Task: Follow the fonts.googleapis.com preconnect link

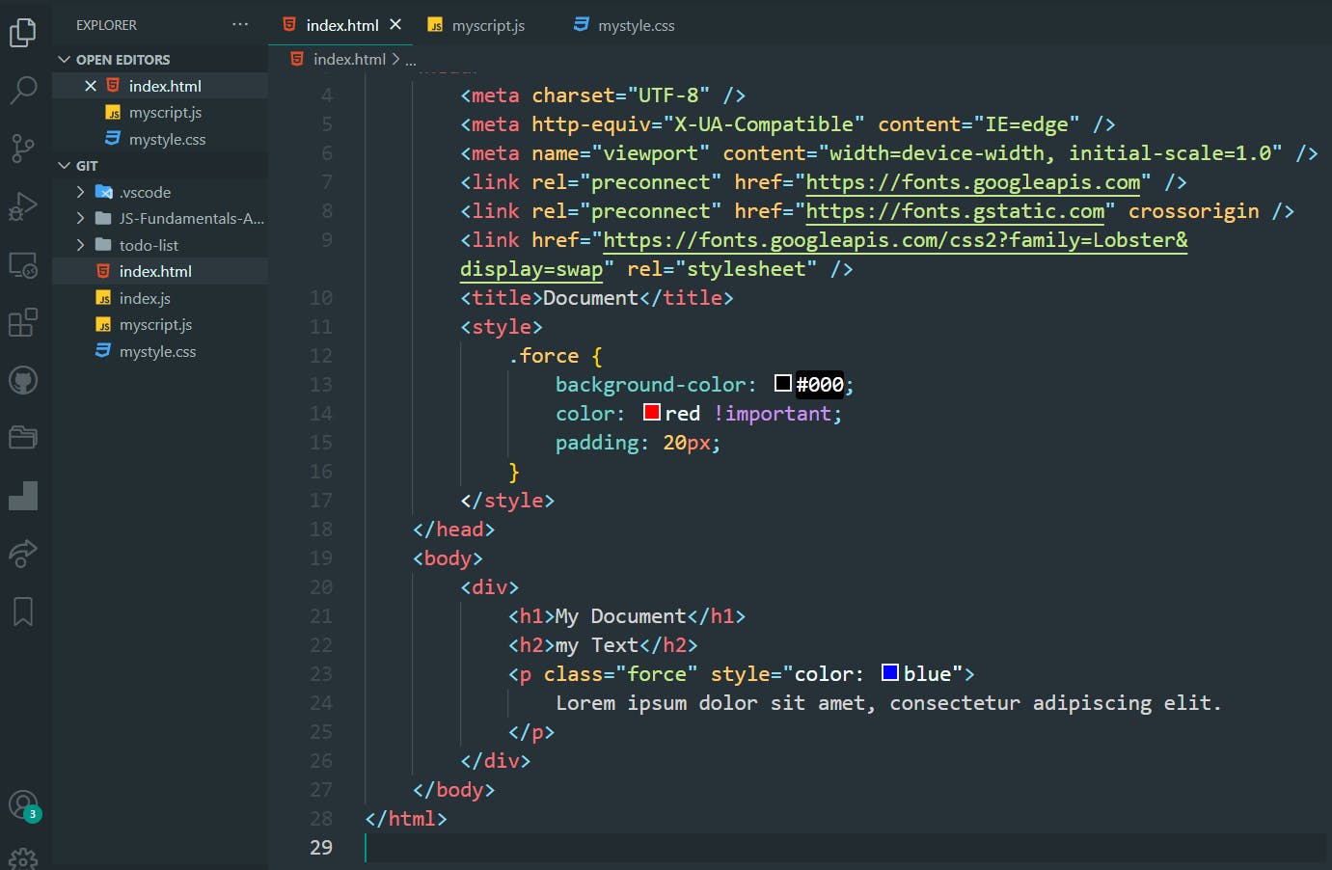Action: pos(973,182)
